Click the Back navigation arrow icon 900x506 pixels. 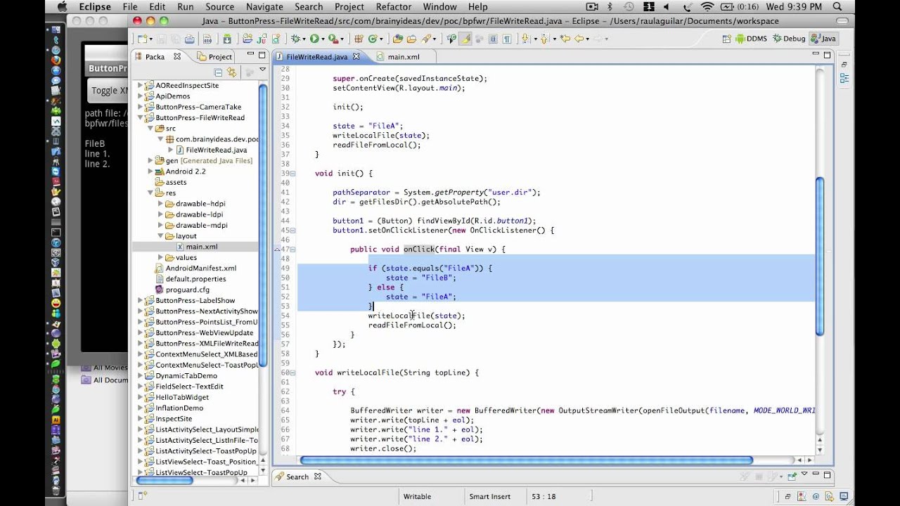coord(579,39)
